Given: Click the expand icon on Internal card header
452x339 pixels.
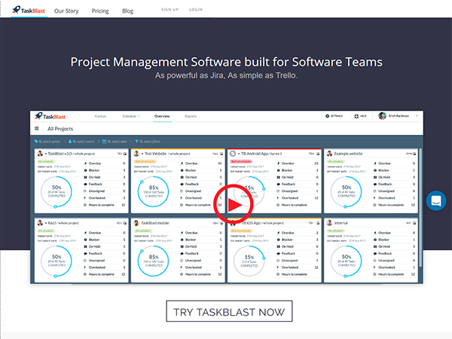Looking at the screenshot, I should tap(414, 224).
